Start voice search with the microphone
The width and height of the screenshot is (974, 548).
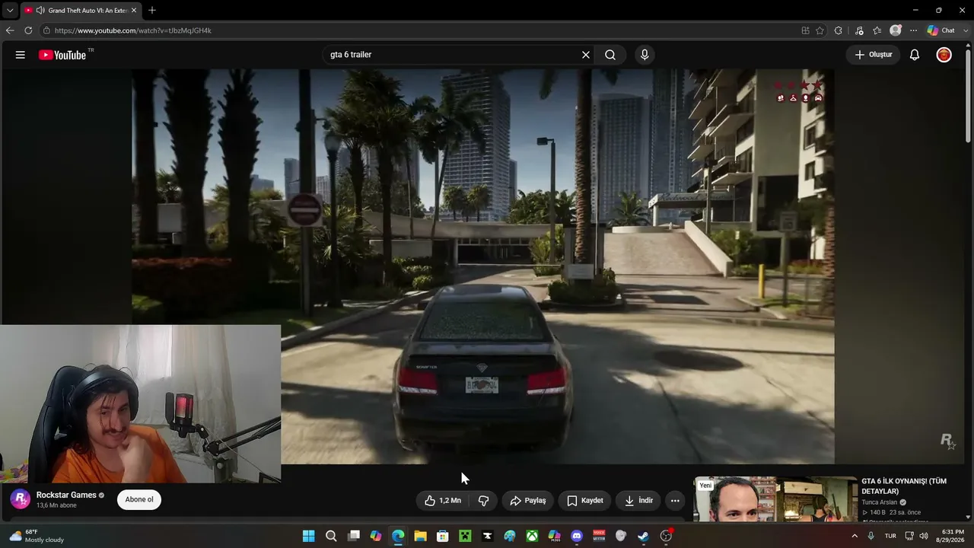click(645, 55)
